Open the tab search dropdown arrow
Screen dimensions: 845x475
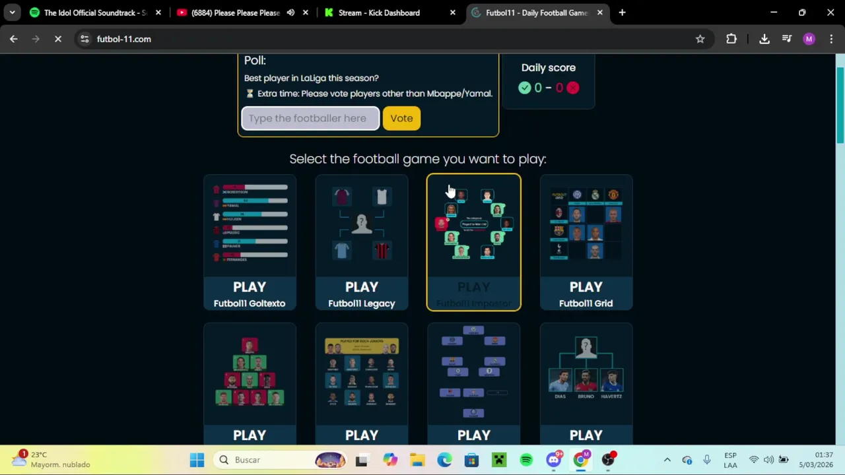(x=12, y=13)
